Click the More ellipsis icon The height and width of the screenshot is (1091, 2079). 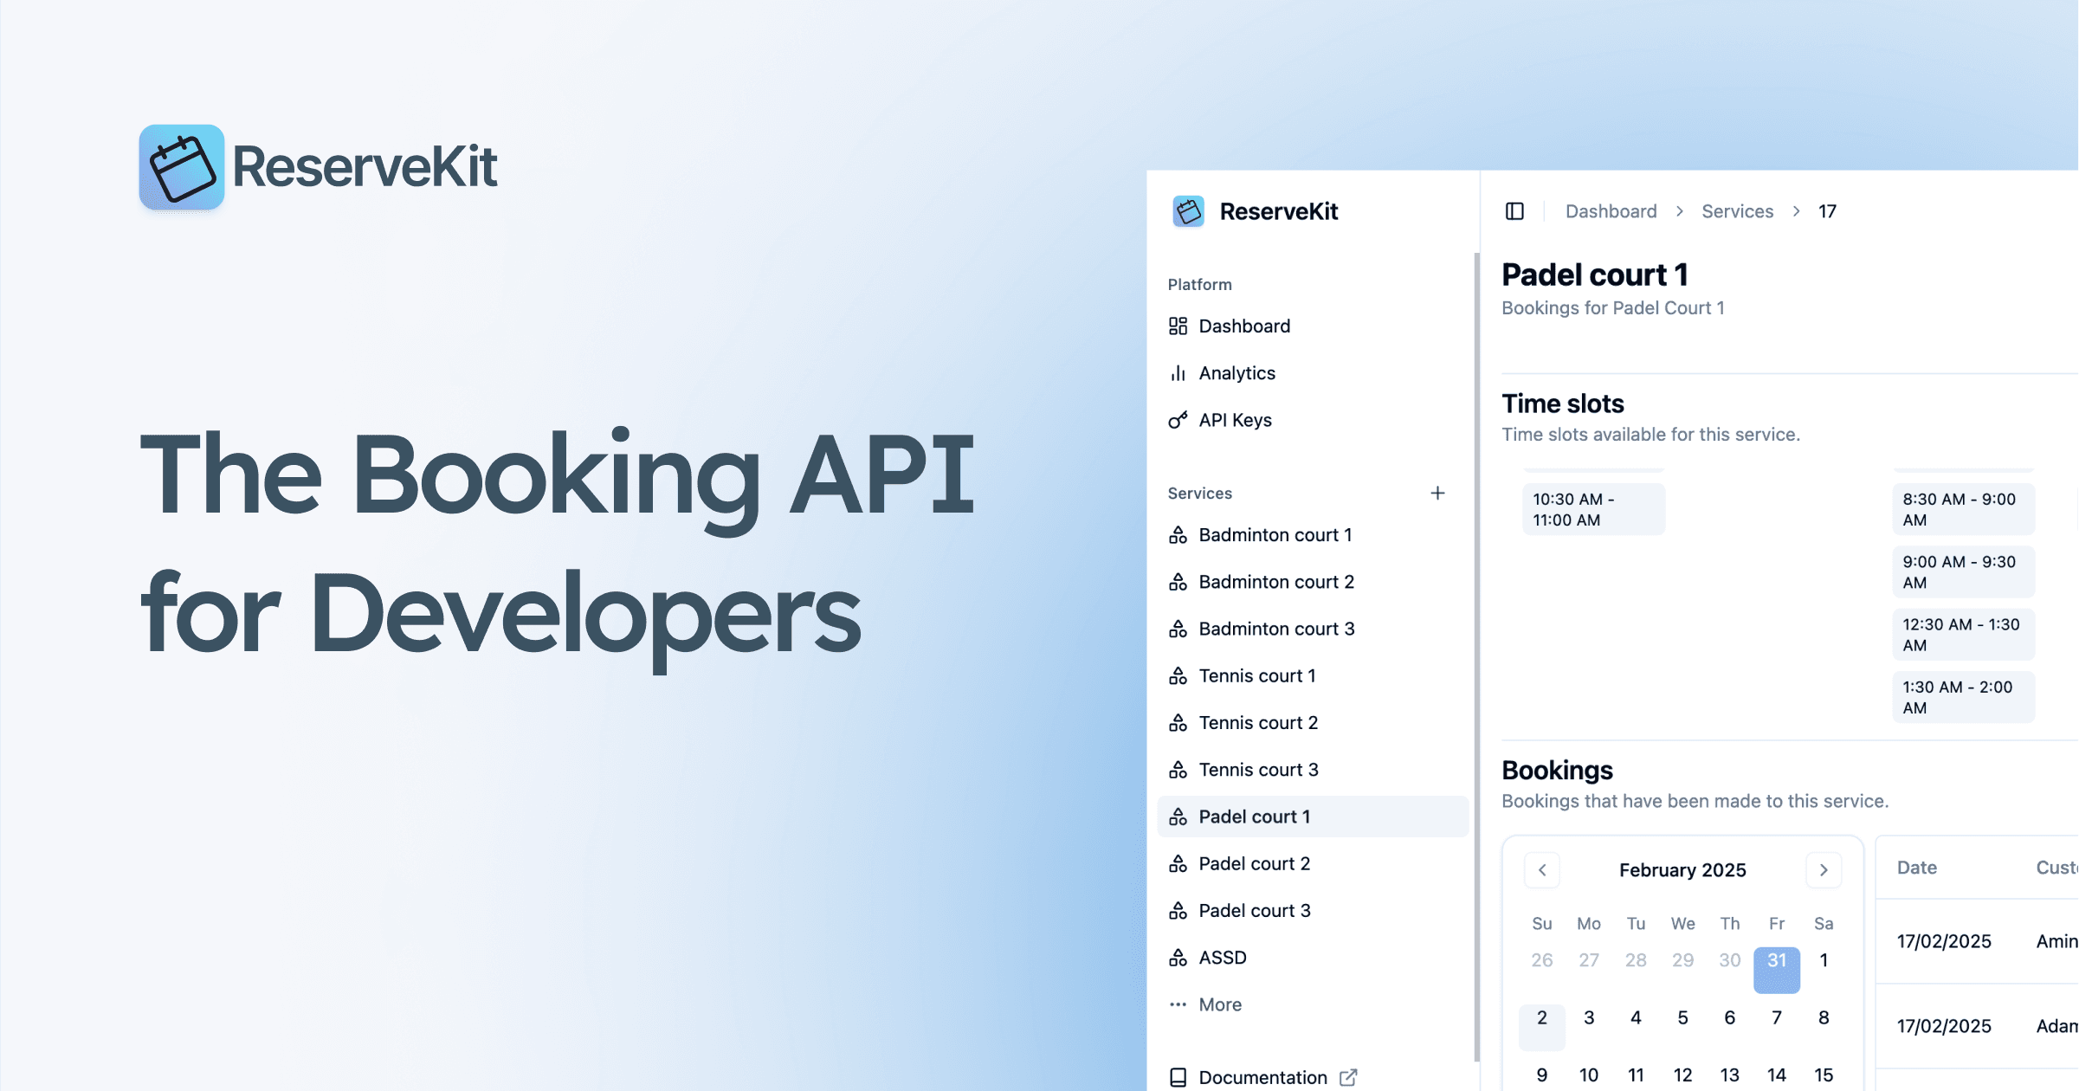1178,1004
